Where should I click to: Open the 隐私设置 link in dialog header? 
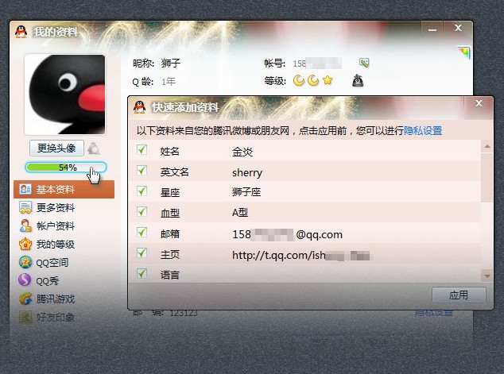(x=423, y=131)
